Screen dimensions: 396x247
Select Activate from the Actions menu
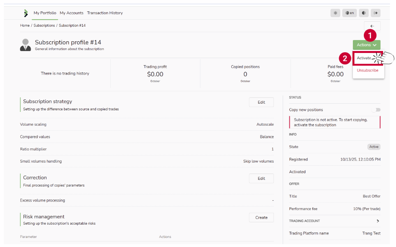(364, 58)
